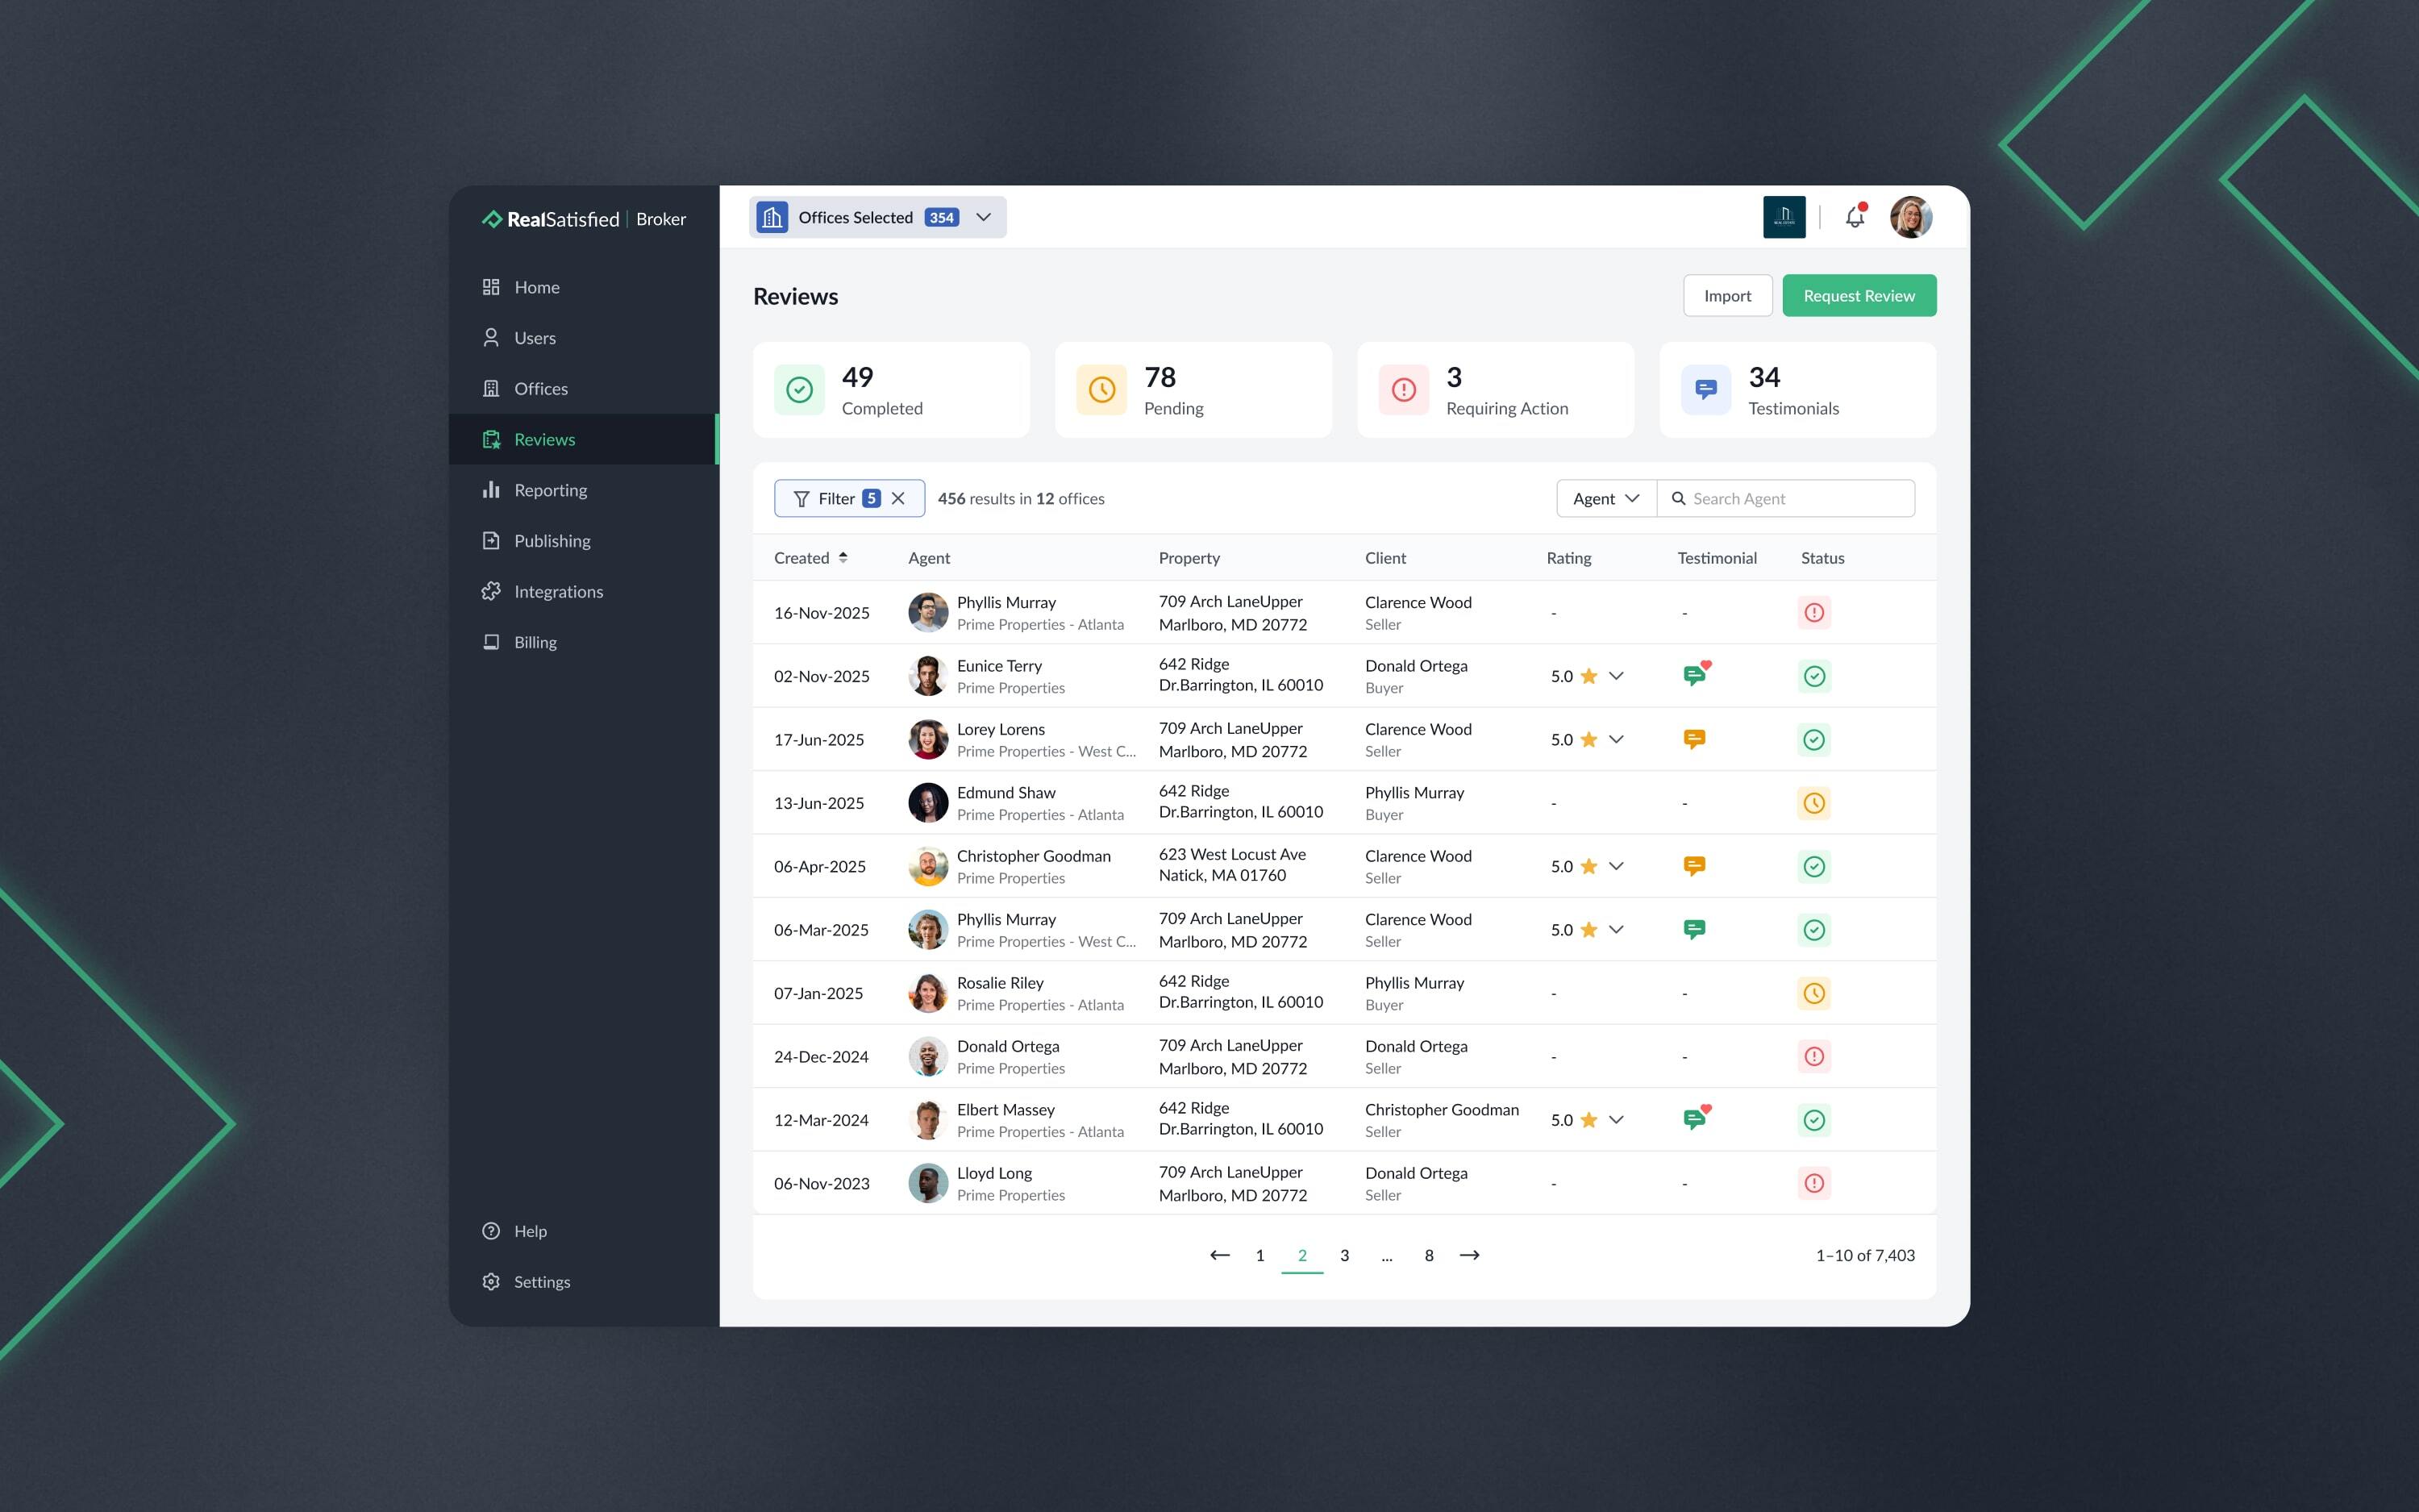Click the Import button
The height and width of the screenshot is (1512, 2419).
[1727, 295]
